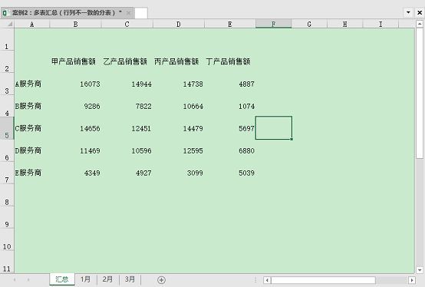Select the cell E服务商

[32, 173]
